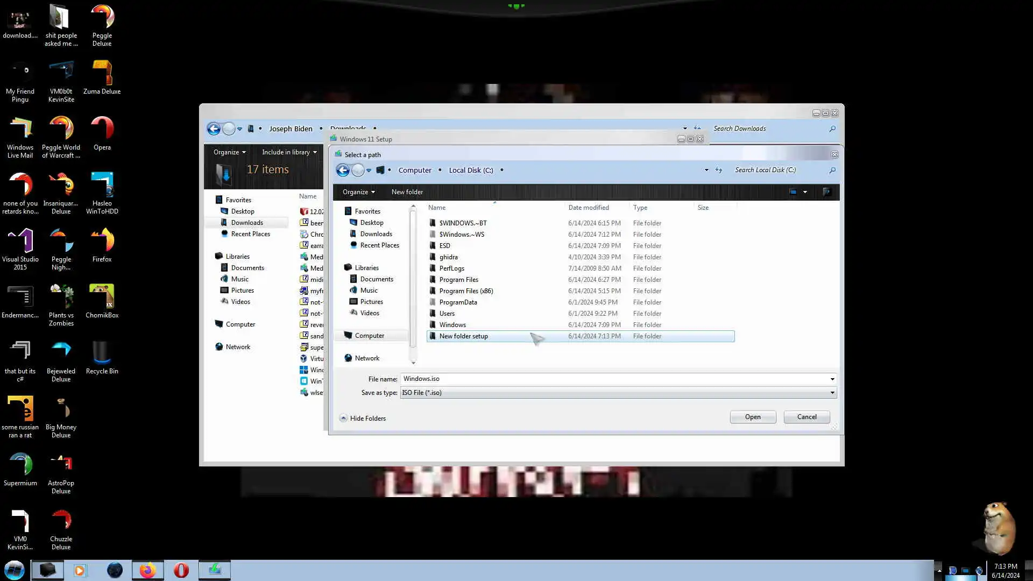Screen dimensions: 1033x581
Task: Click New folder in the dialog toolbar
Action: pyautogui.click(x=407, y=192)
